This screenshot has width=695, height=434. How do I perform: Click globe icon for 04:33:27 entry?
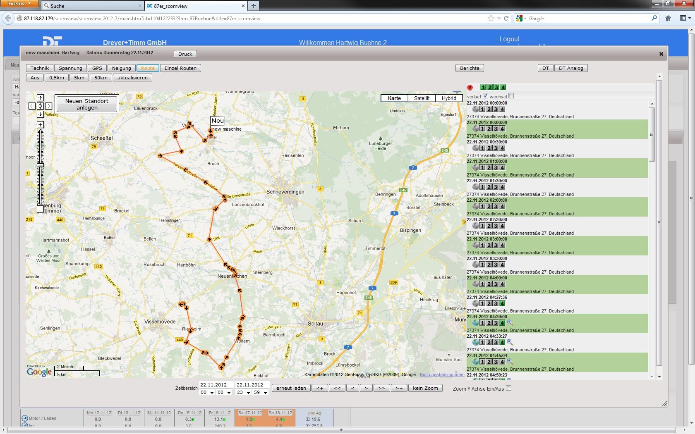[476, 342]
